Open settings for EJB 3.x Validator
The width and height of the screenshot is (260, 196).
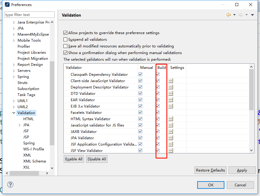pyautogui.click(x=171, y=106)
